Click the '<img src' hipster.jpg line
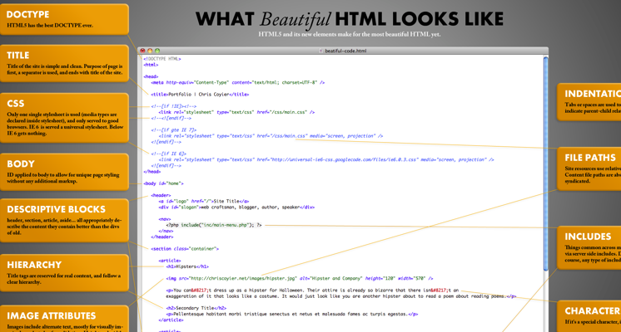This screenshot has width=621, height=332. (300, 278)
